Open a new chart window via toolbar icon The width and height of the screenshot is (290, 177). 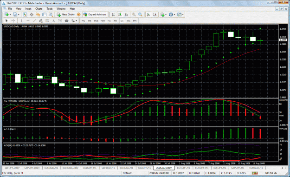tap(6, 14)
